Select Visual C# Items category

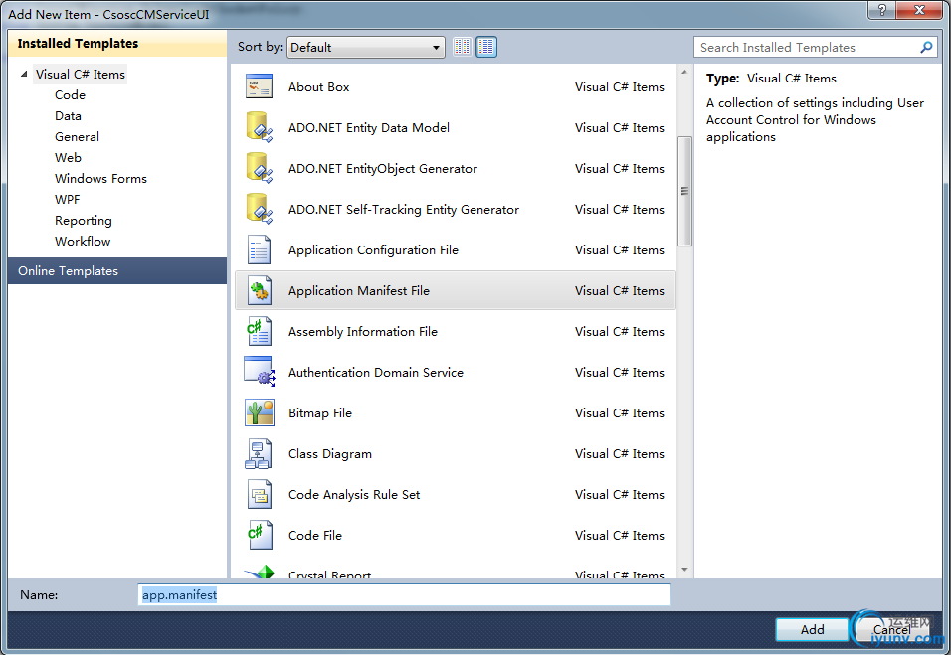coord(80,74)
